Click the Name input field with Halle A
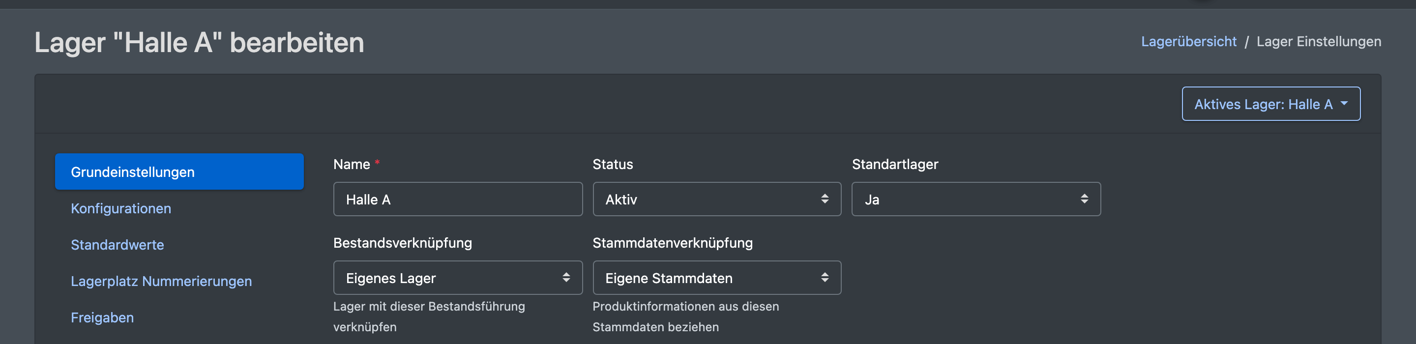The height and width of the screenshot is (344, 1416). click(x=457, y=199)
